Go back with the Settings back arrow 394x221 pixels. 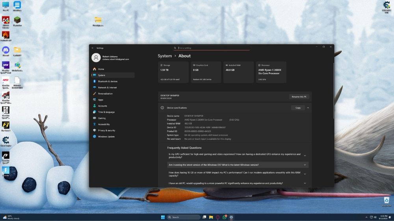93,48
